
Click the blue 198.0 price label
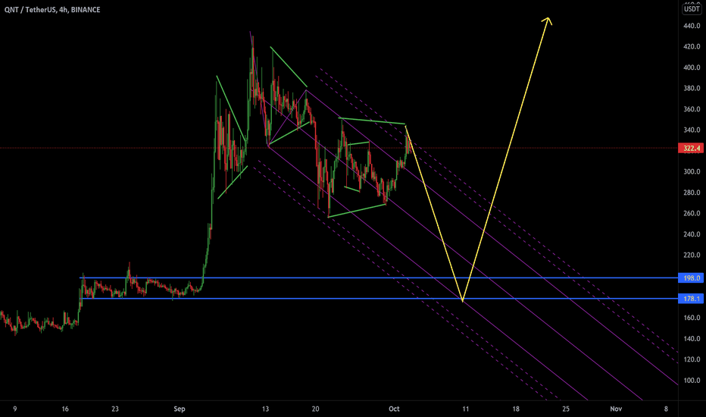[x=691, y=278]
